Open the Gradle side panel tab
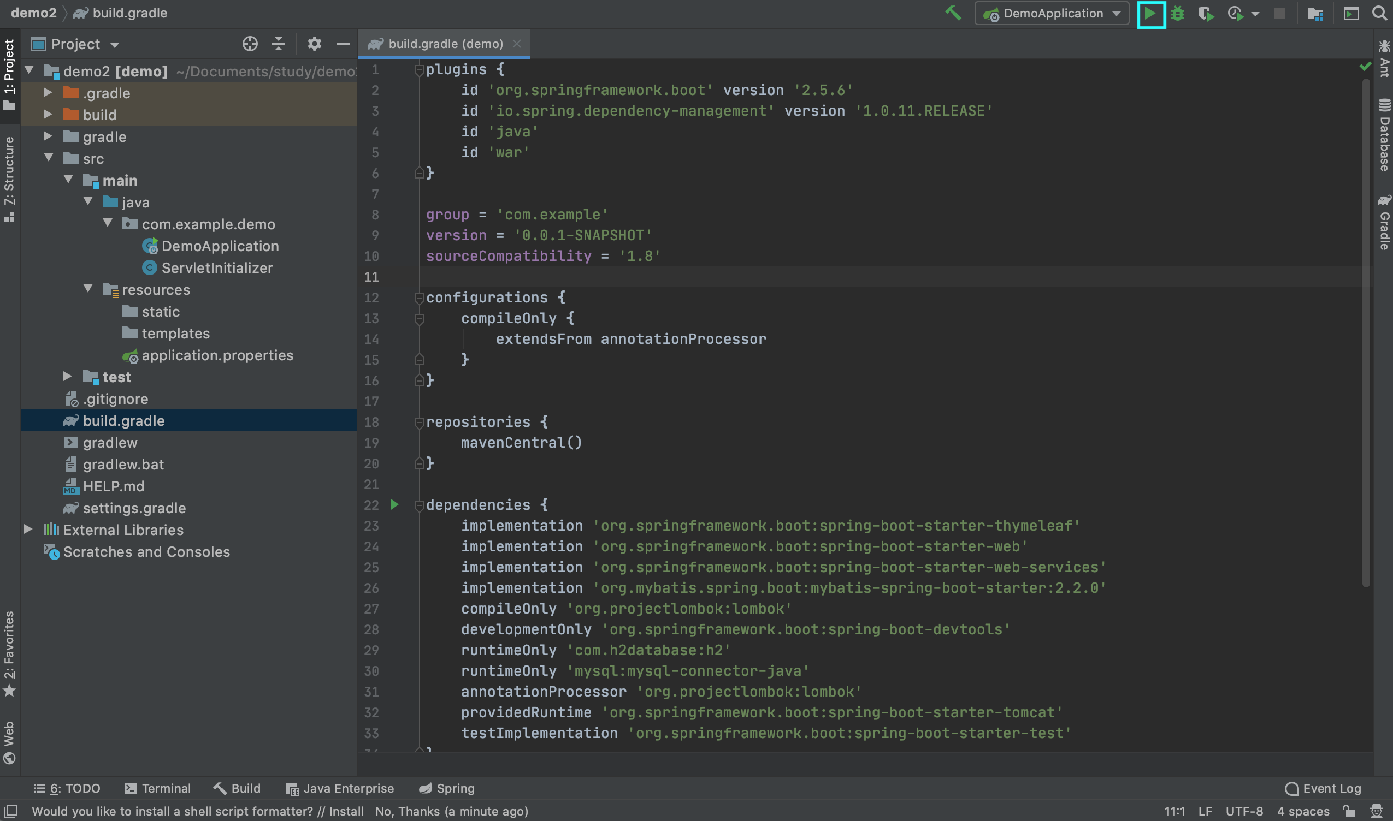This screenshot has width=1393, height=821. coord(1384,223)
